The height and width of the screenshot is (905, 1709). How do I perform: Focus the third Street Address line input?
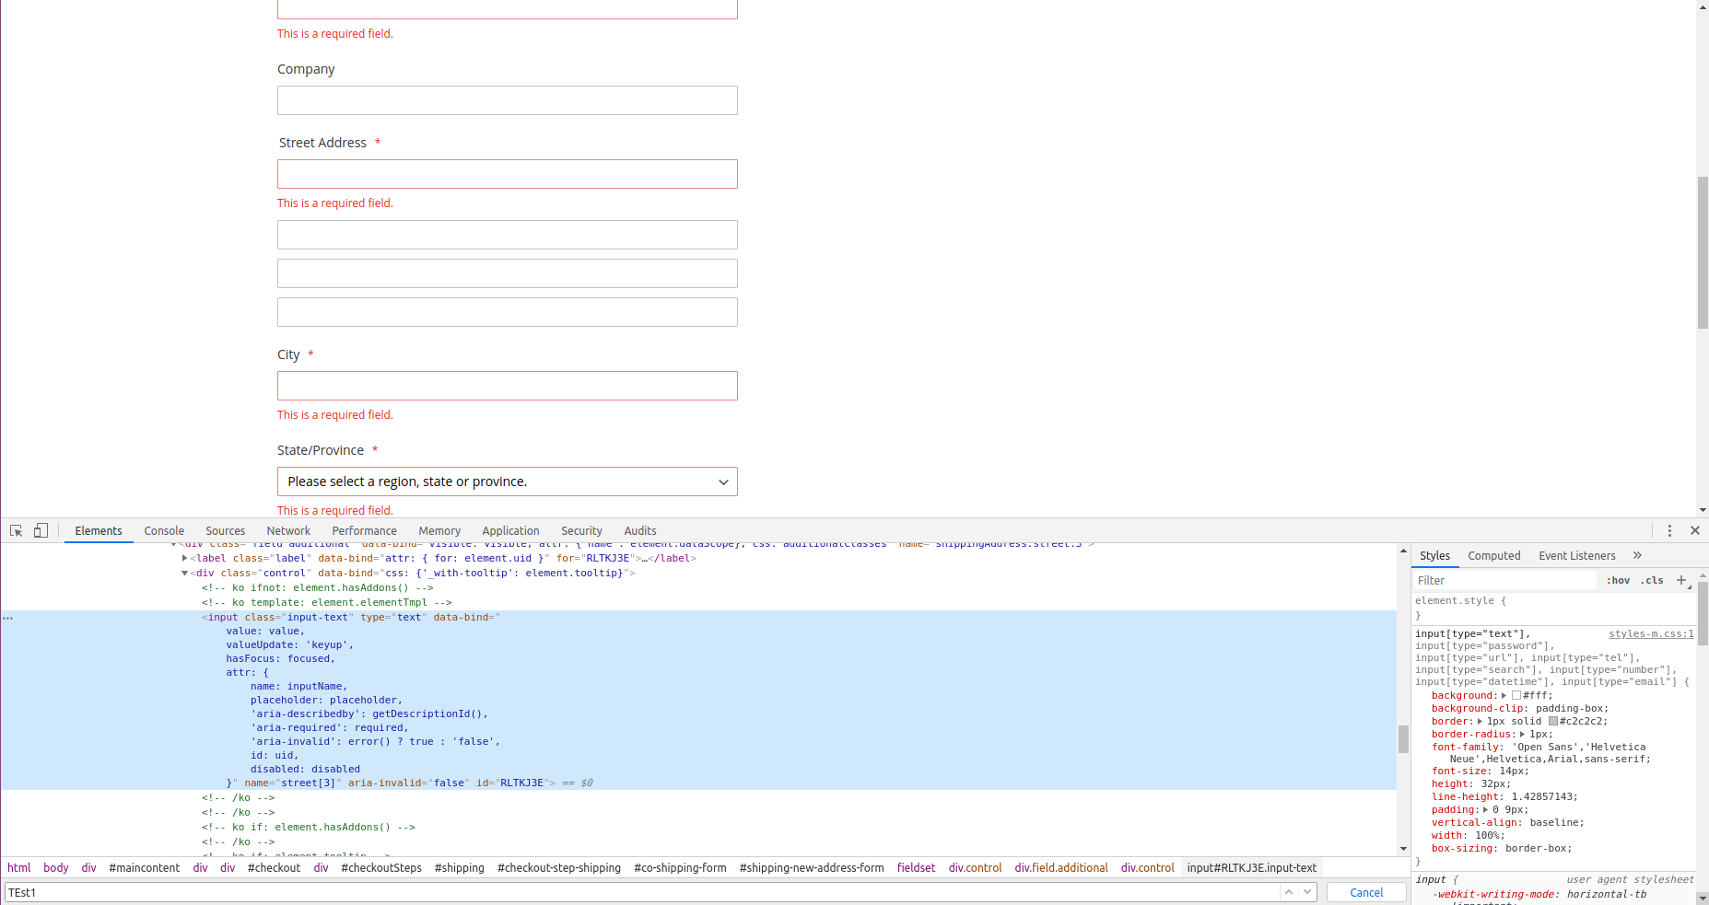pyautogui.click(x=508, y=273)
